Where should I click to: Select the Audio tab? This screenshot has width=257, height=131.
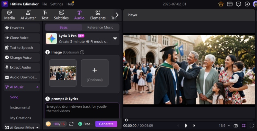click(x=79, y=15)
